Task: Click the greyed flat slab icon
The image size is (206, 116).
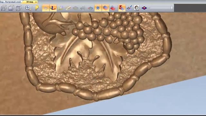Action: tap(75, 8)
